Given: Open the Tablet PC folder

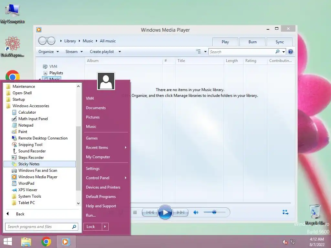Looking at the screenshot, I should 27,203.
